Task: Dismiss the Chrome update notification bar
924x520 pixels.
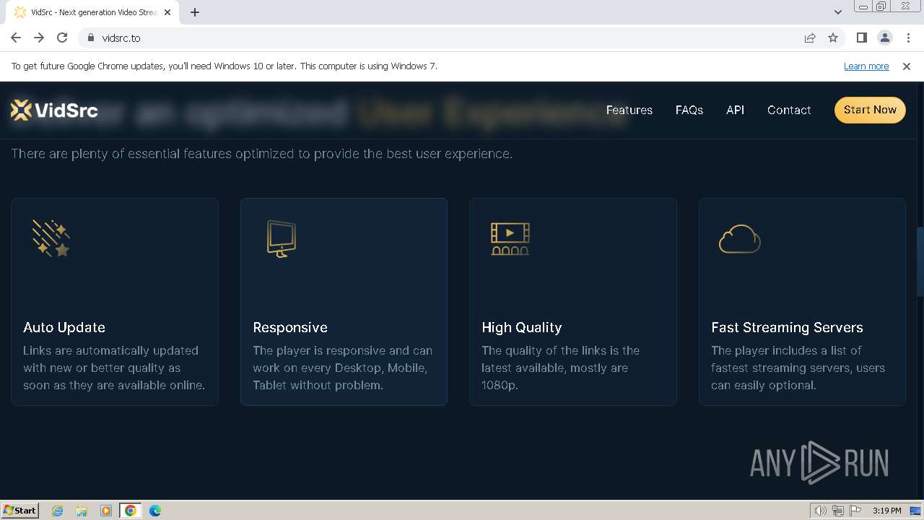Action: coord(907,66)
